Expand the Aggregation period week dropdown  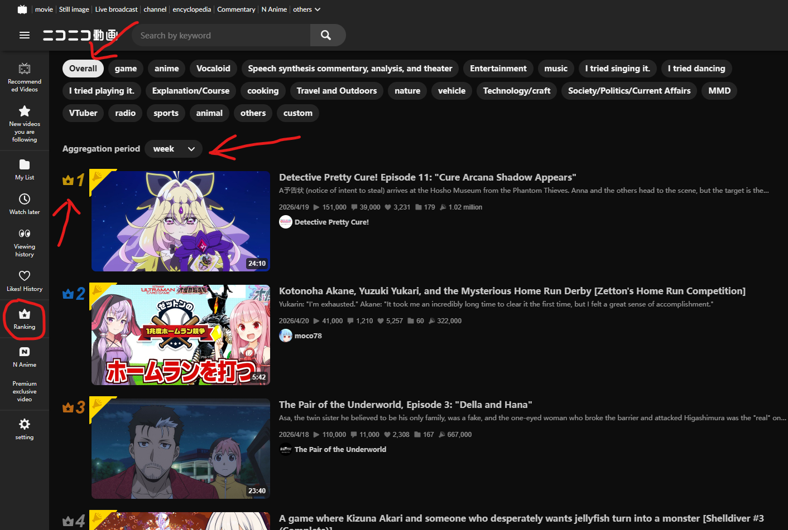pos(174,149)
